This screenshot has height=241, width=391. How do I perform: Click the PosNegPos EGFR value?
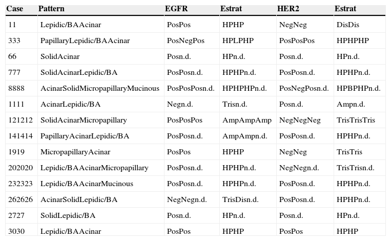184,41
